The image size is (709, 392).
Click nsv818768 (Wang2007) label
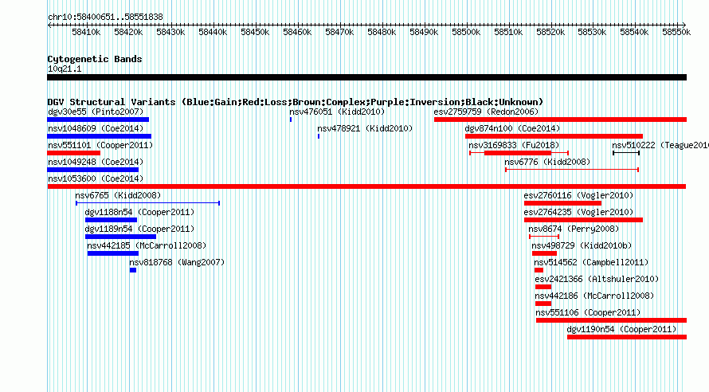pos(177,262)
